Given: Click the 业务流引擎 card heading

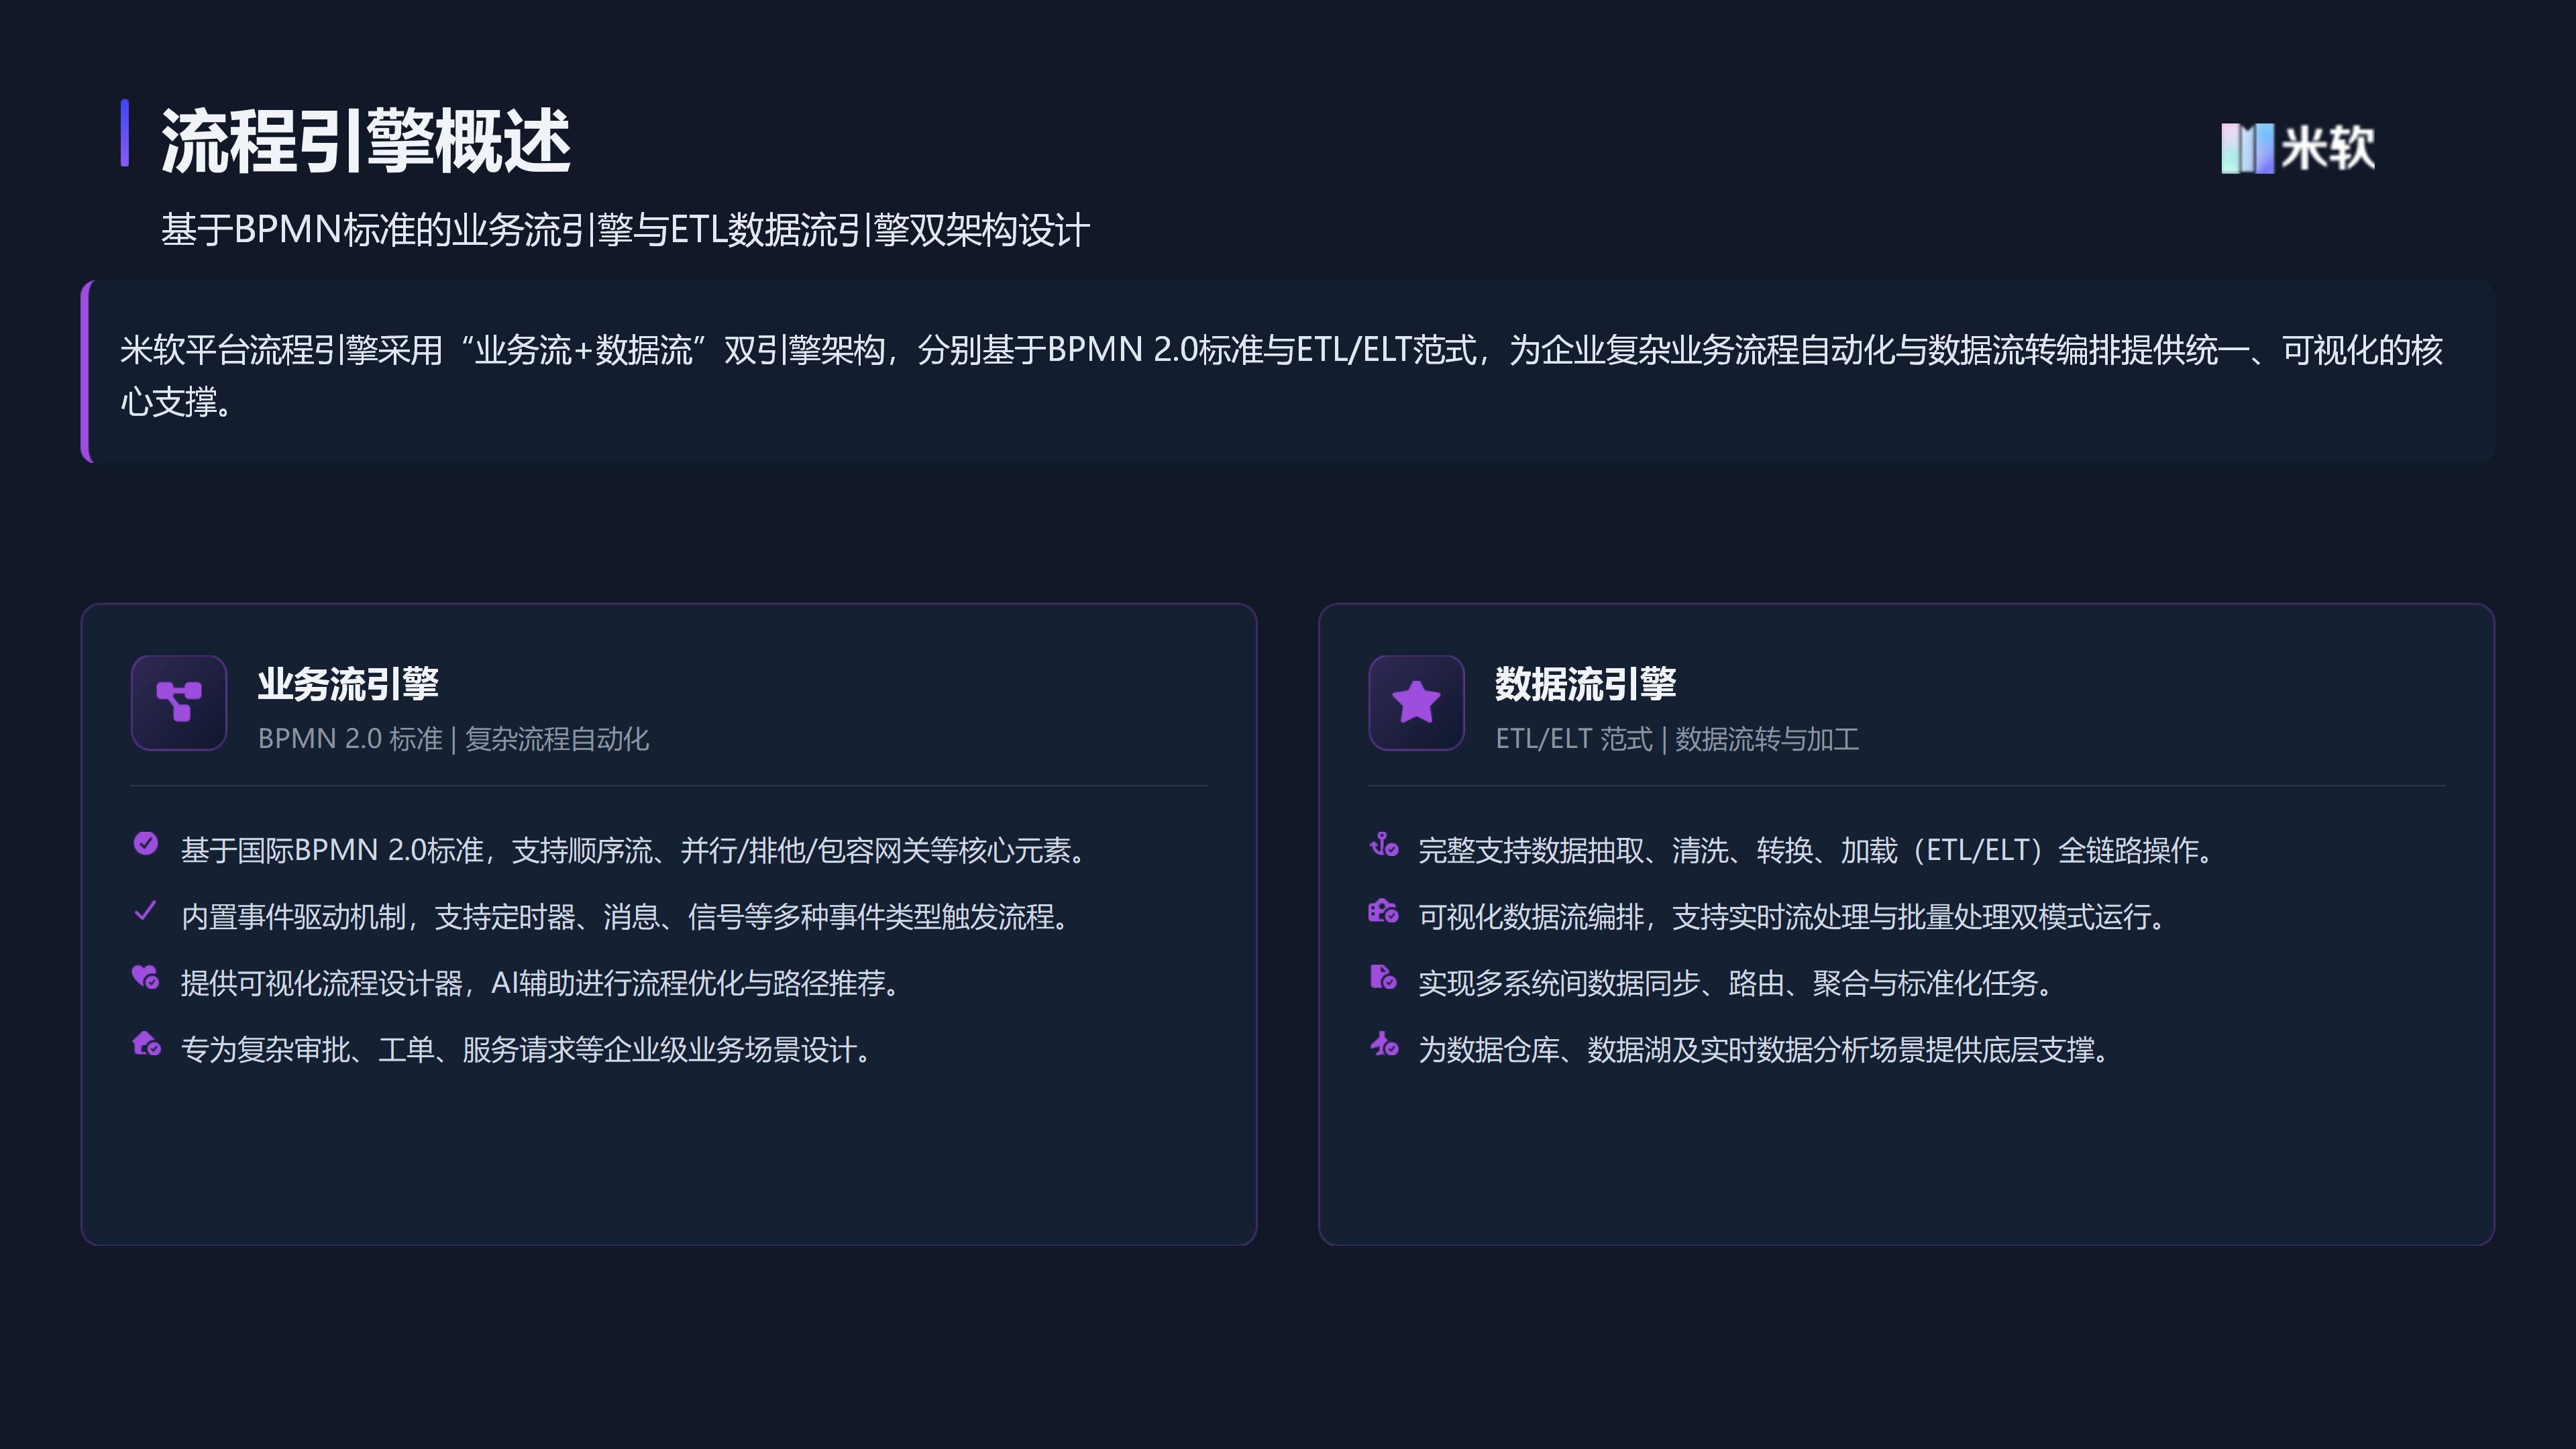Looking at the screenshot, I should click(x=348, y=685).
